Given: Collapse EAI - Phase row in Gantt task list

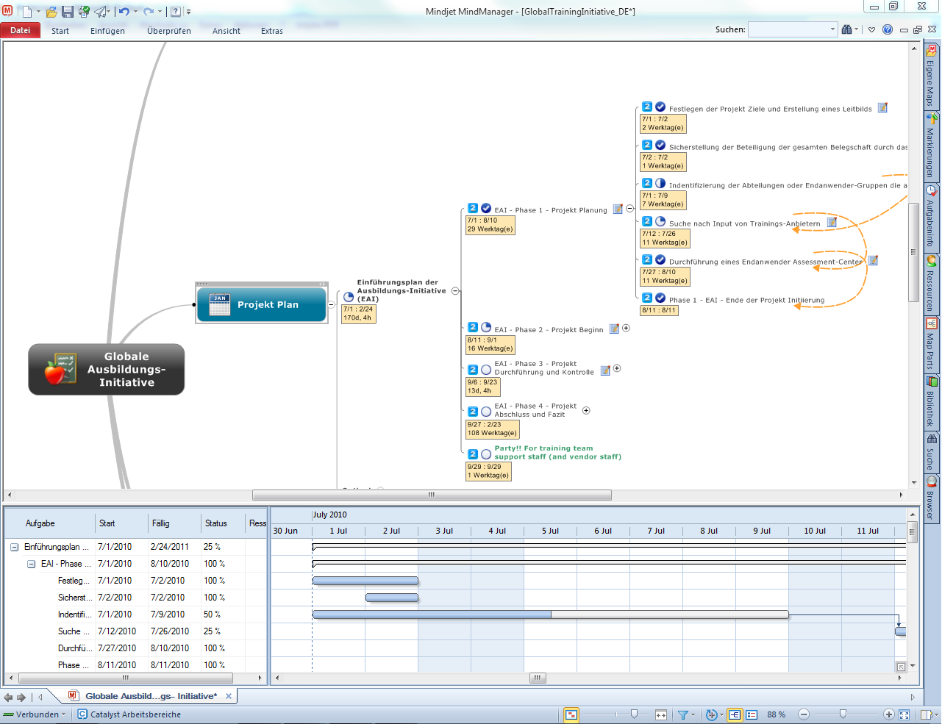Looking at the screenshot, I should click(32, 564).
